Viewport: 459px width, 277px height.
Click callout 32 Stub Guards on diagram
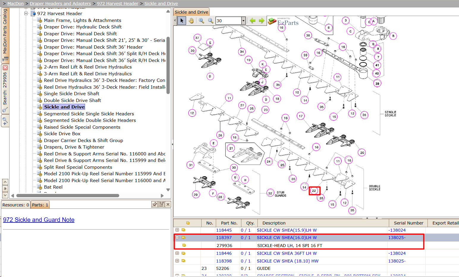pos(270,193)
